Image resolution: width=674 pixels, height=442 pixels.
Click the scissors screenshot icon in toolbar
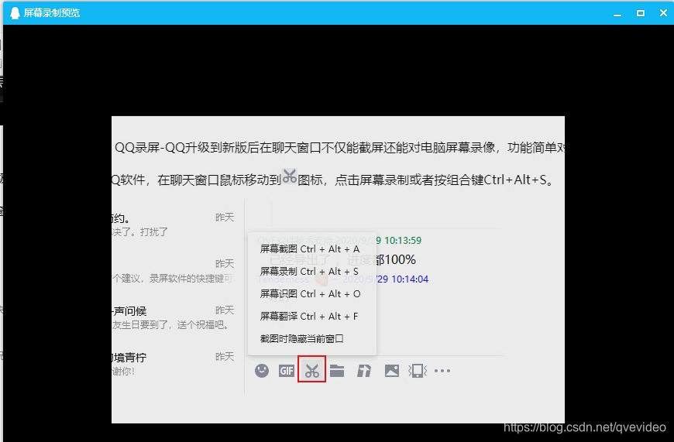311,370
